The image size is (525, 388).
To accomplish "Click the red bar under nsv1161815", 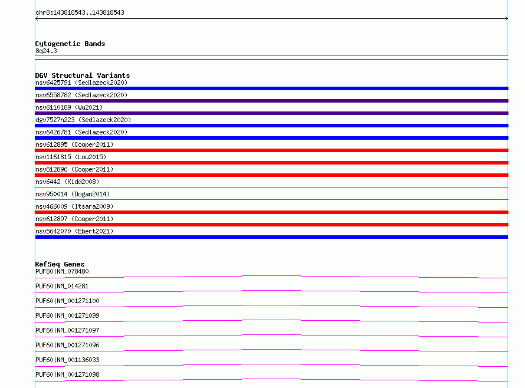I will pyautogui.click(x=271, y=163).
